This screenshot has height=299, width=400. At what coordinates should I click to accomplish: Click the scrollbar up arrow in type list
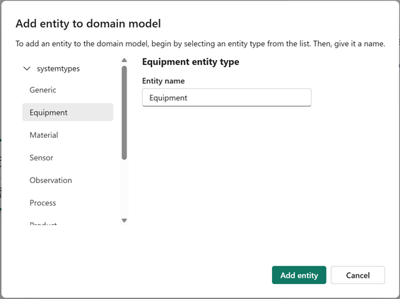(124, 60)
